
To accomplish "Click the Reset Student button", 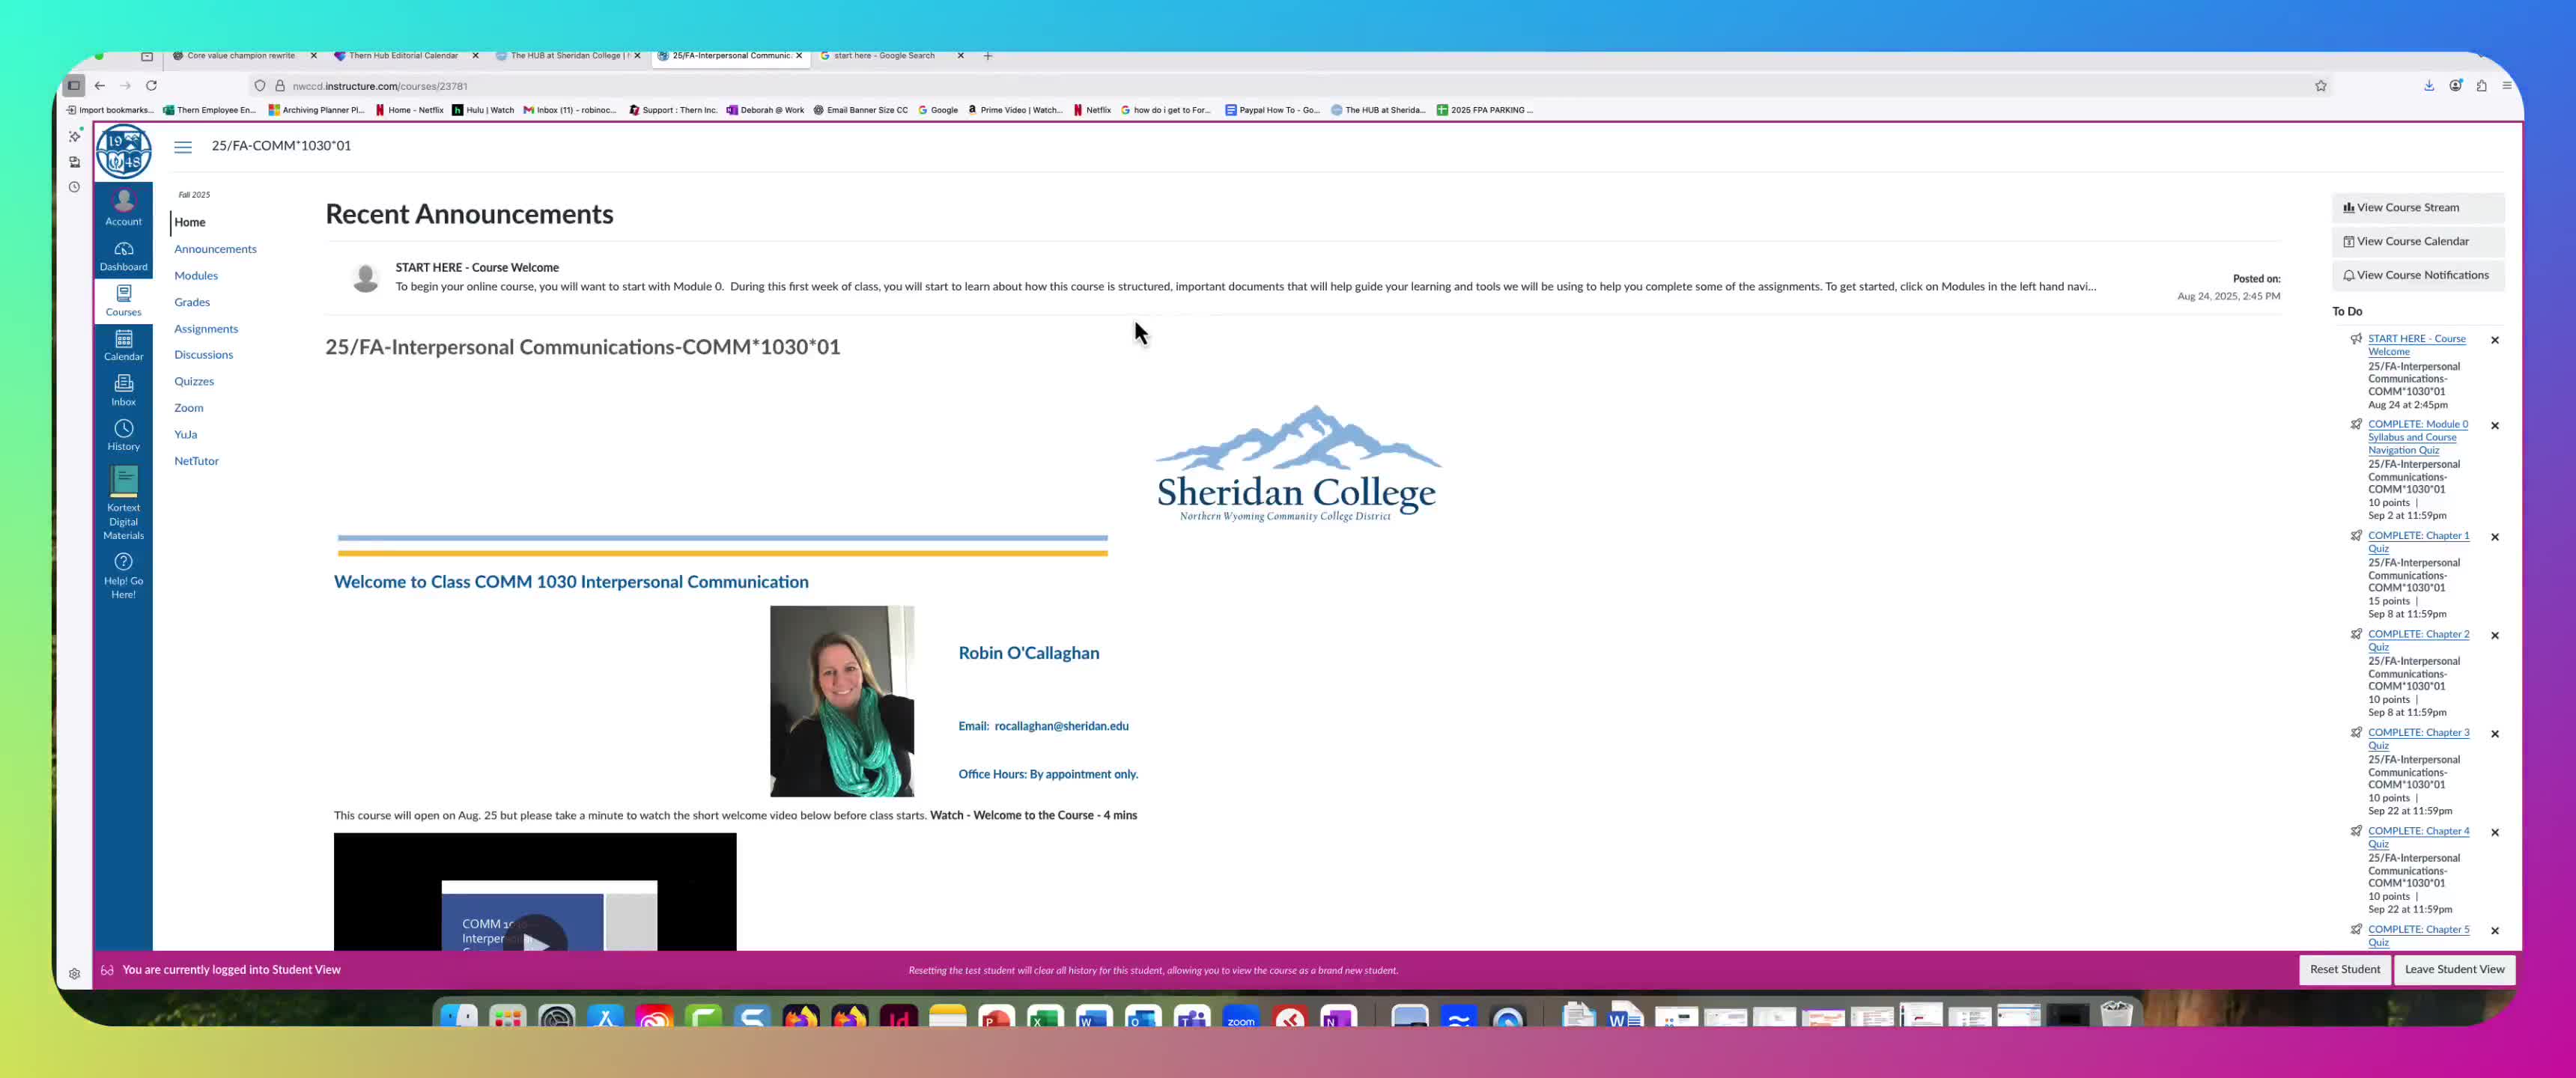I will 2344,969.
